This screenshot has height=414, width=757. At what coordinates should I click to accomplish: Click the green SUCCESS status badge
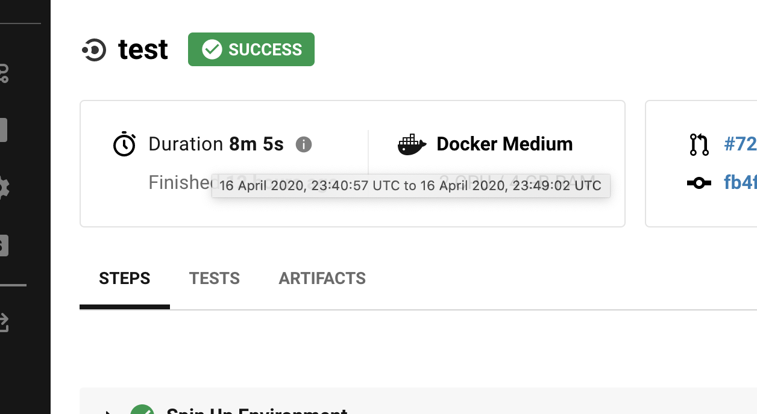click(x=251, y=49)
